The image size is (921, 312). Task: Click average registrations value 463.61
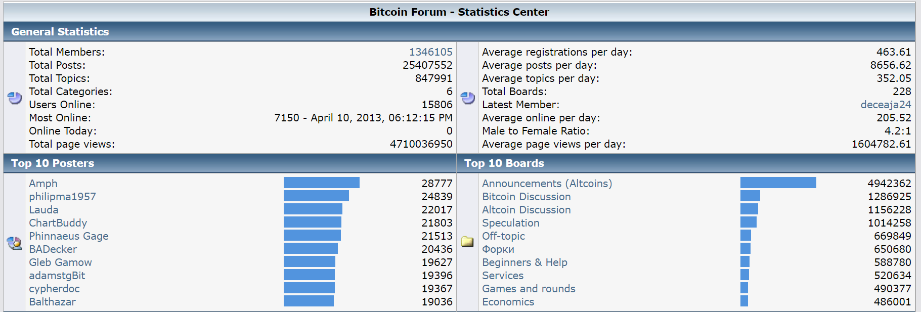[894, 52]
